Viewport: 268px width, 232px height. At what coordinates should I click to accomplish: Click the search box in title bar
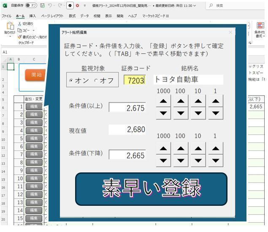(236, 5)
